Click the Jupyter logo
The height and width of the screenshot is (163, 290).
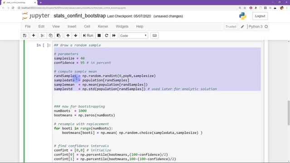(x=36, y=16)
